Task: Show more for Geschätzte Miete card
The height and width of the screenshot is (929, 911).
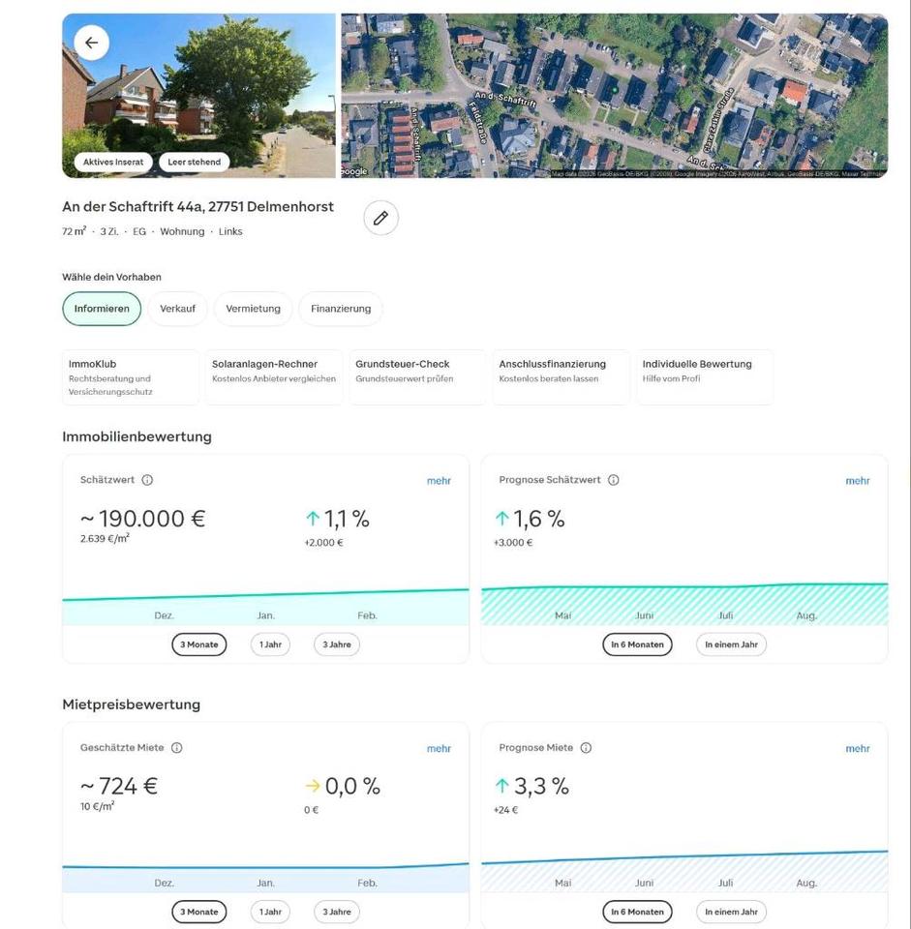Action: (439, 749)
